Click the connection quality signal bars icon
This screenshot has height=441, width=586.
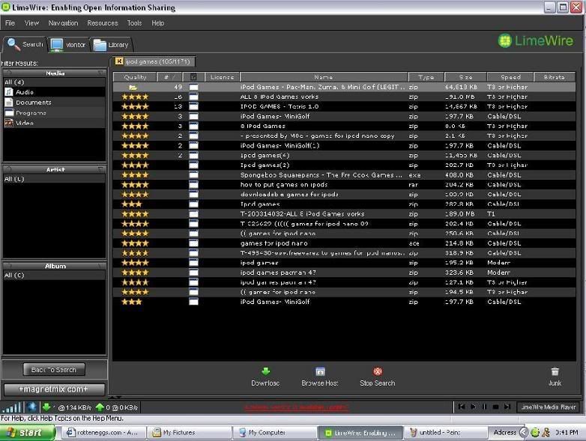coord(11,407)
